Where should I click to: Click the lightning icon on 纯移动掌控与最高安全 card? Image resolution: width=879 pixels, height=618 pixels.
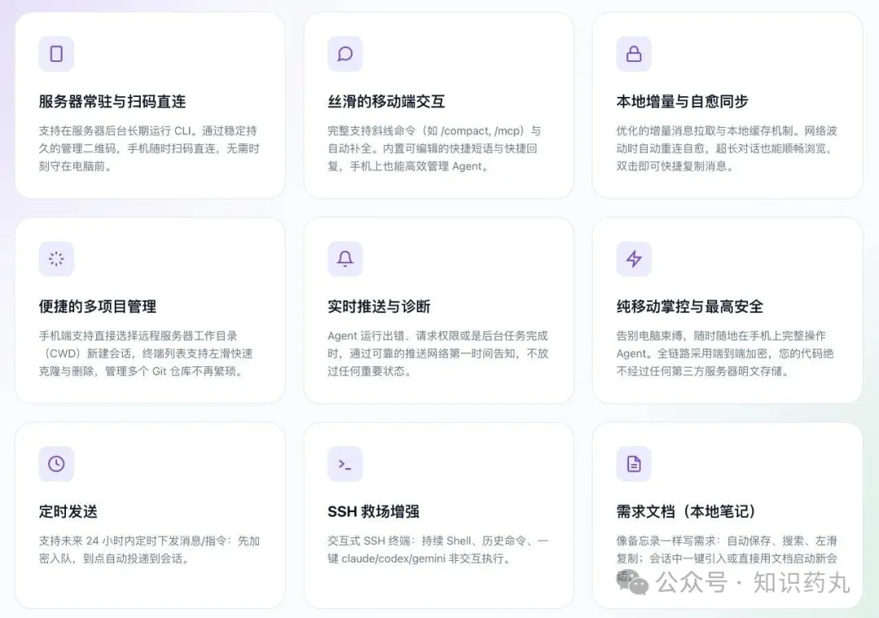[633, 258]
